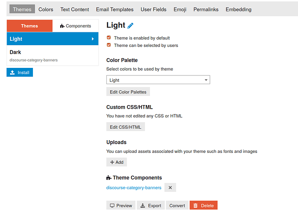298x219 pixels.
Task: Click Edit Color Palettes button
Action: click(128, 92)
